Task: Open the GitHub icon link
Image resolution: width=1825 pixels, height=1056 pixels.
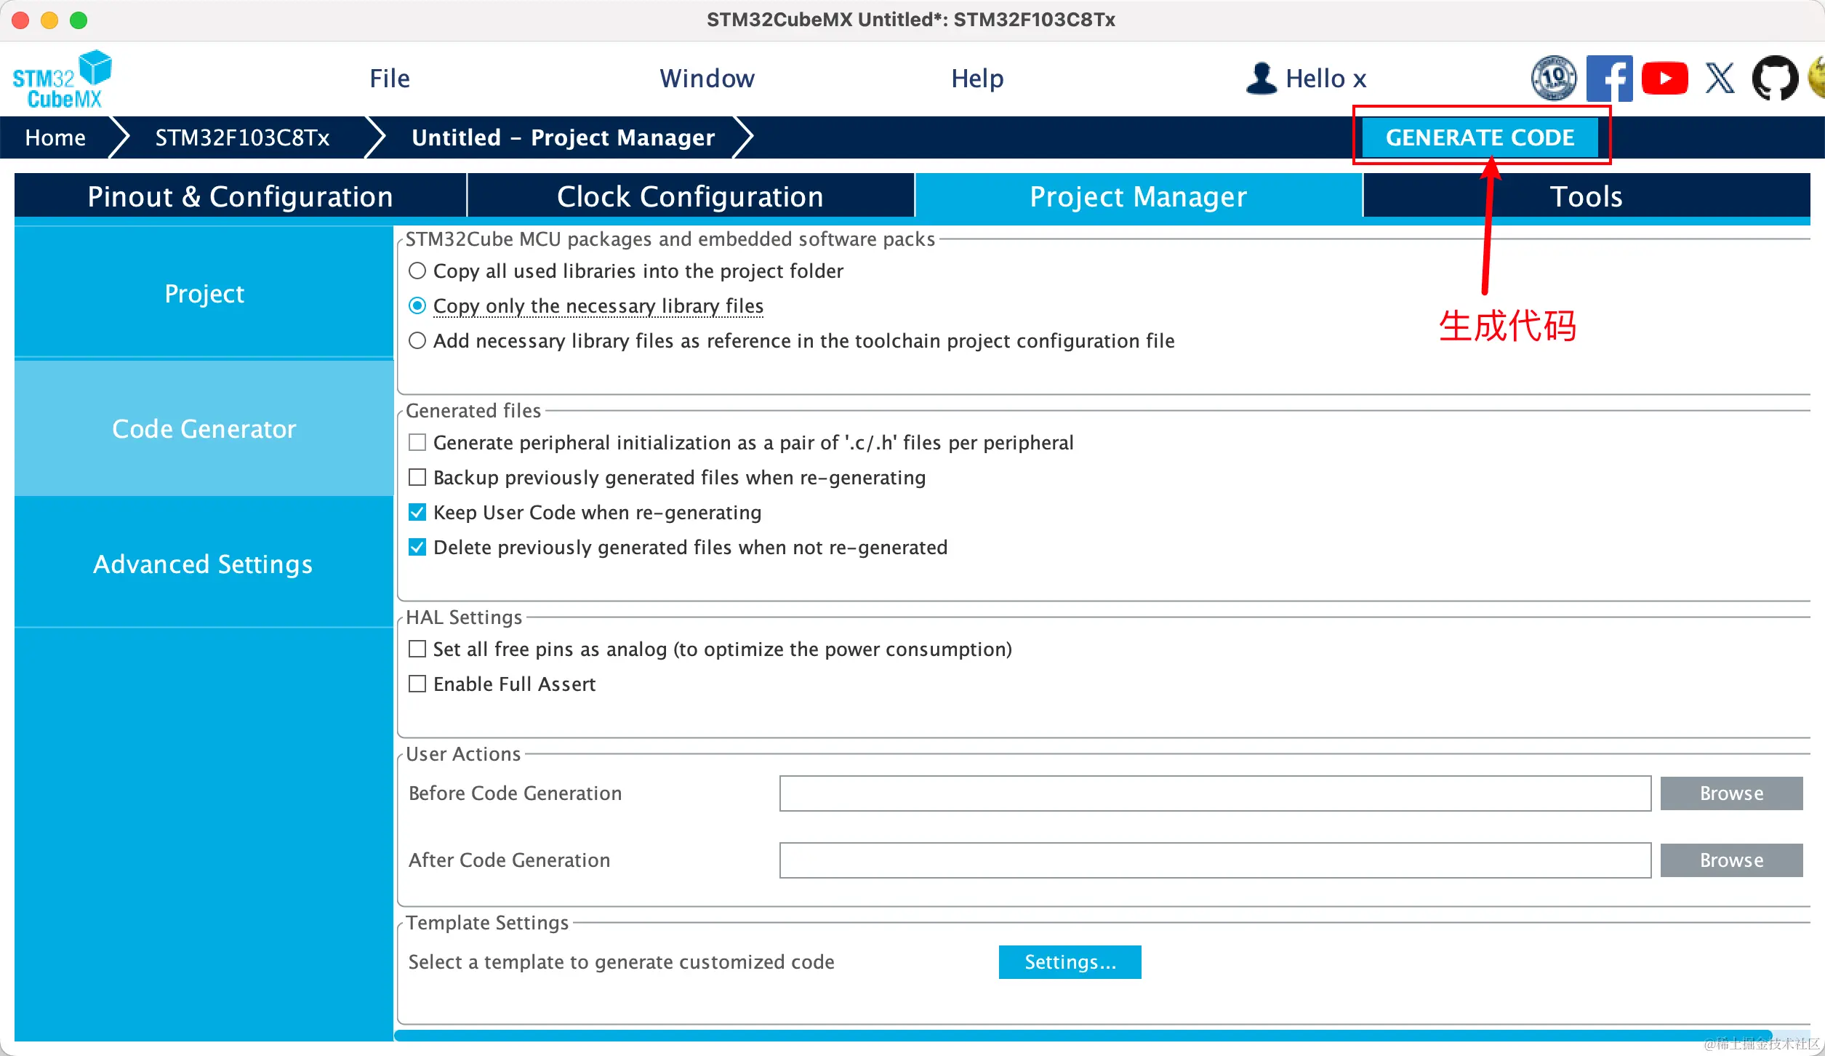Action: pyautogui.click(x=1775, y=78)
